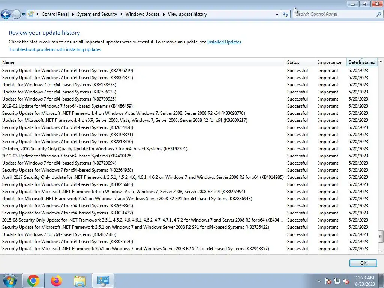Viewport: 384px width, 288px height.
Task: Select the .NET Framework 4 KB2600217 row
Action: coord(189,120)
